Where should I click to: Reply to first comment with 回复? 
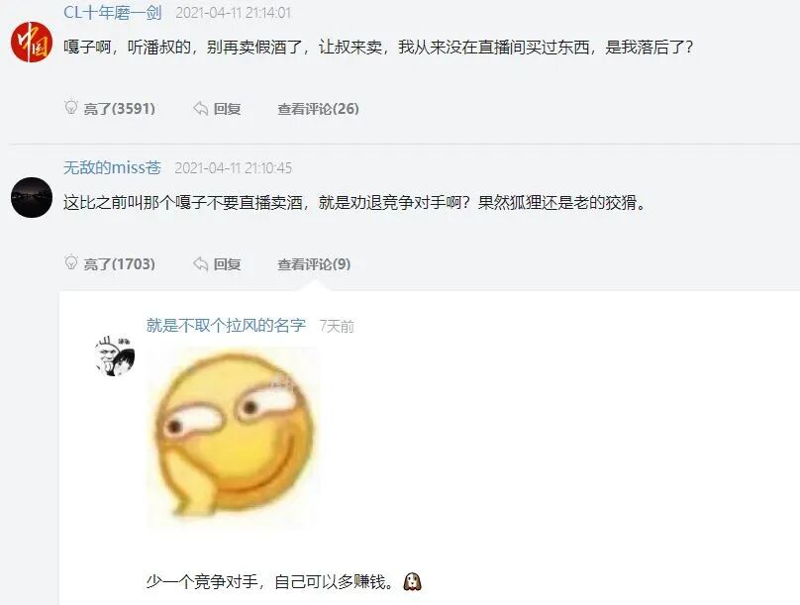pyautogui.click(x=217, y=109)
